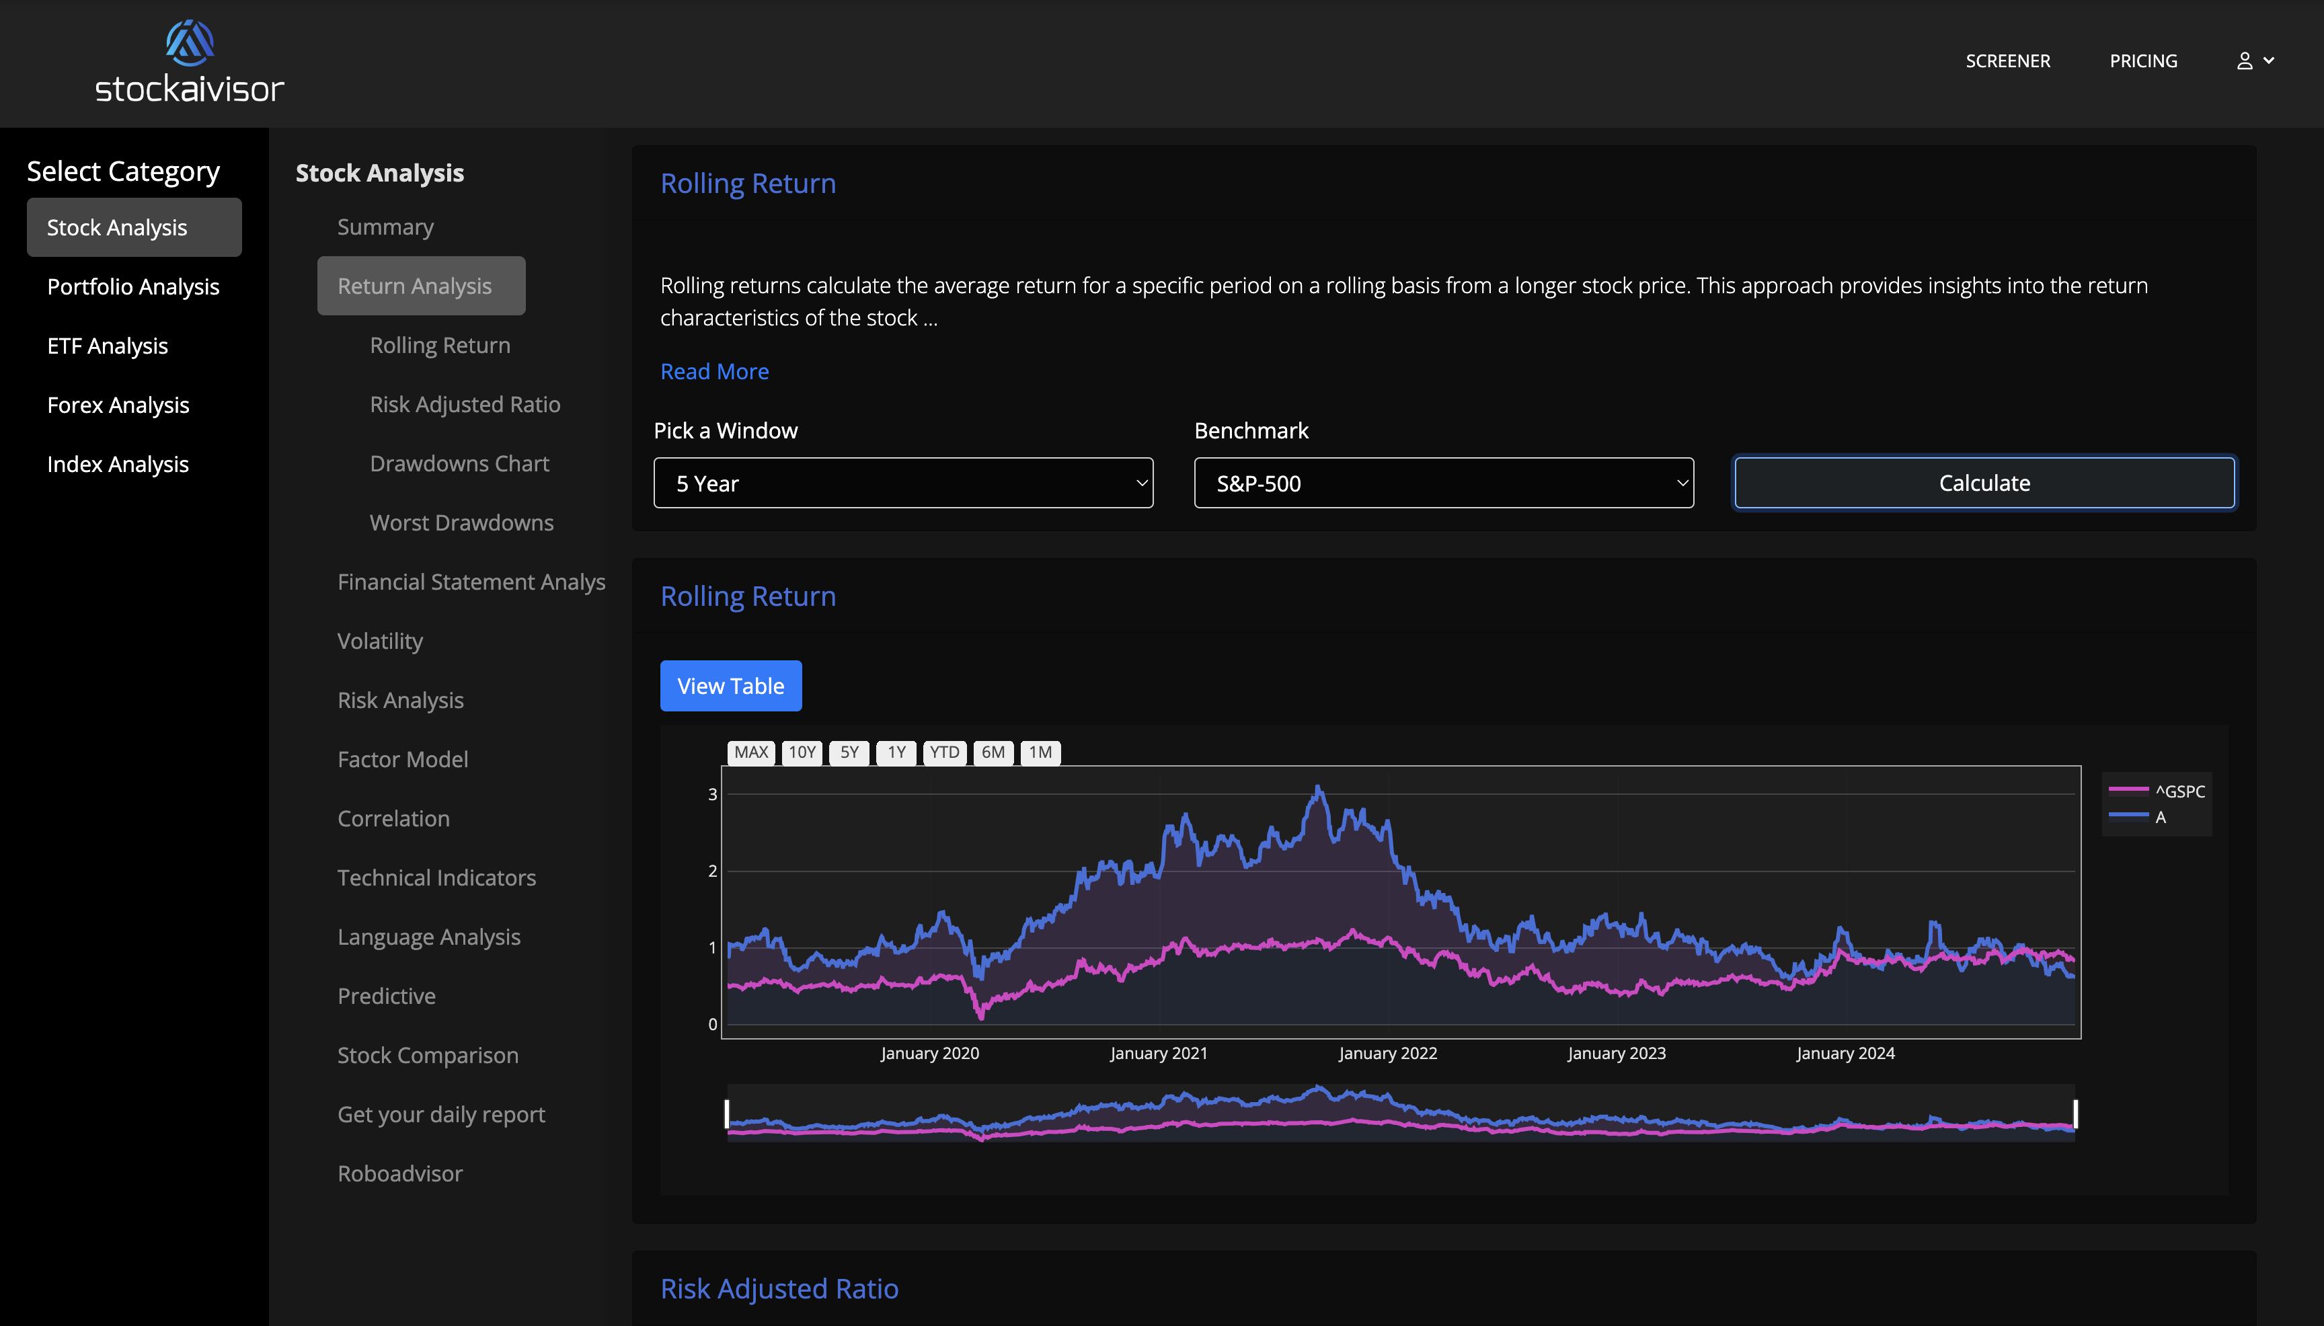
Task: Click the View Table button
Action: pyautogui.click(x=730, y=686)
